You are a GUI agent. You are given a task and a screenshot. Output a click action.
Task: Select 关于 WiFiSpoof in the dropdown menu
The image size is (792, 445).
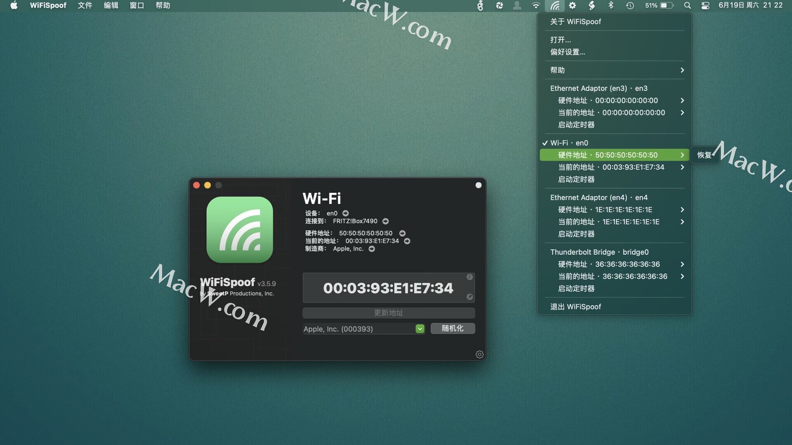coord(614,21)
